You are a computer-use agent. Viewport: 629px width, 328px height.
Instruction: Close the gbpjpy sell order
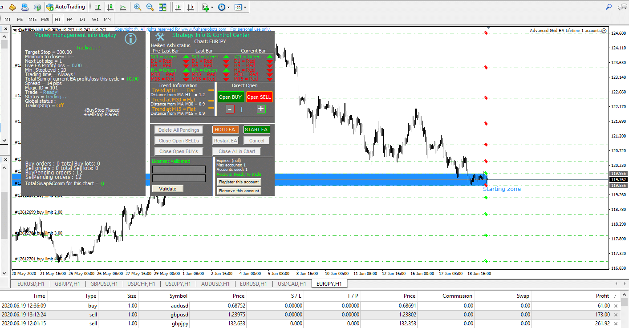coord(616,324)
